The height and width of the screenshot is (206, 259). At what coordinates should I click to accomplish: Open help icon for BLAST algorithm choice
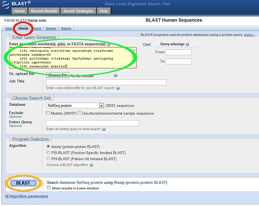(91, 165)
